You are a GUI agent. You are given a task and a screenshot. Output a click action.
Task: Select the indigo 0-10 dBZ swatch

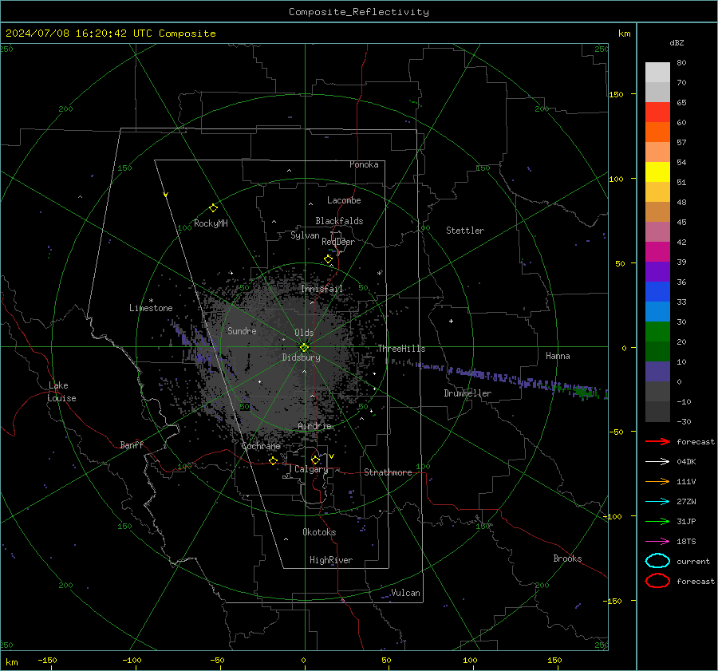(x=657, y=372)
